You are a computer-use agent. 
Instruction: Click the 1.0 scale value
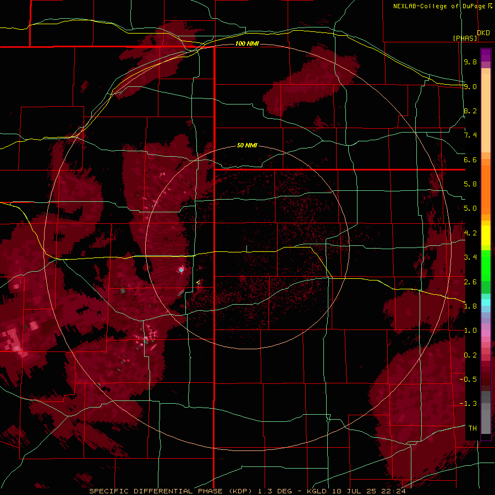point(470,331)
